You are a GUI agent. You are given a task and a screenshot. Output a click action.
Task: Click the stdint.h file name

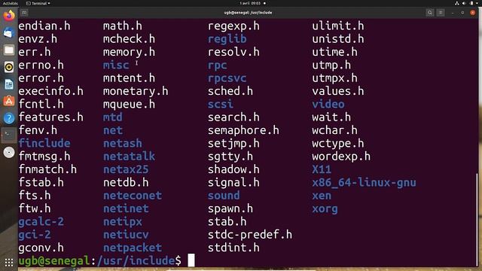coord(233,248)
